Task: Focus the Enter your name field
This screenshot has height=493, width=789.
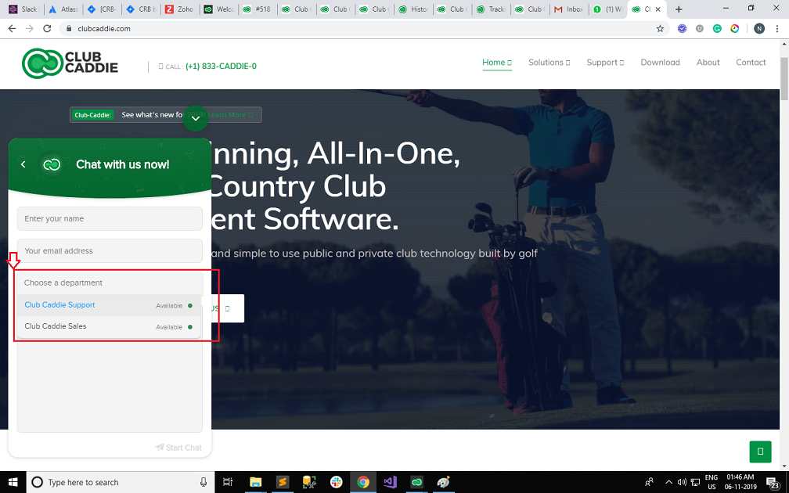Action: tap(110, 219)
